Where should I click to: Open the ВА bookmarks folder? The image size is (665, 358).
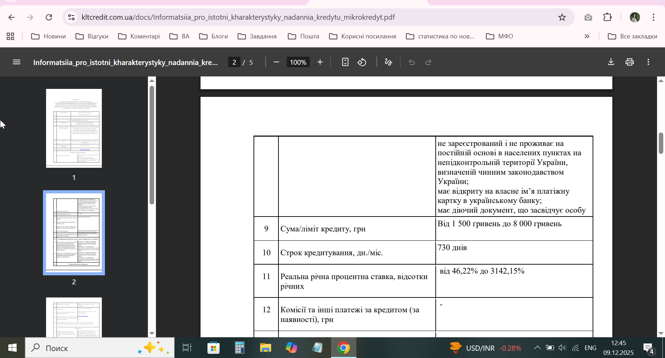click(179, 36)
